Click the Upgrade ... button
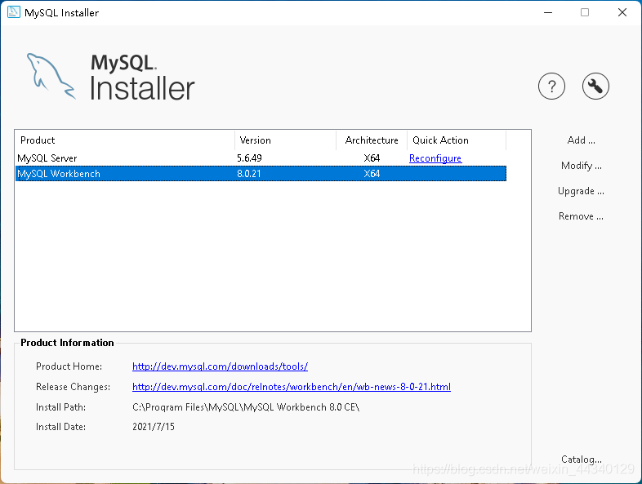The height and width of the screenshot is (484, 642). tap(581, 191)
